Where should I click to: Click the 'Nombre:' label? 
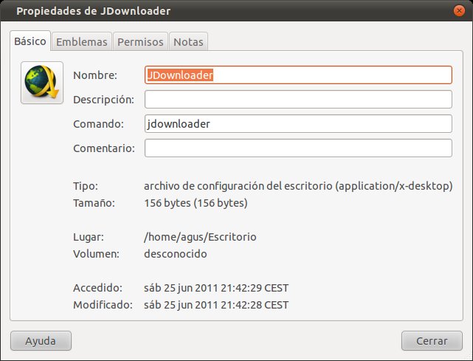click(x=95, y=75)
